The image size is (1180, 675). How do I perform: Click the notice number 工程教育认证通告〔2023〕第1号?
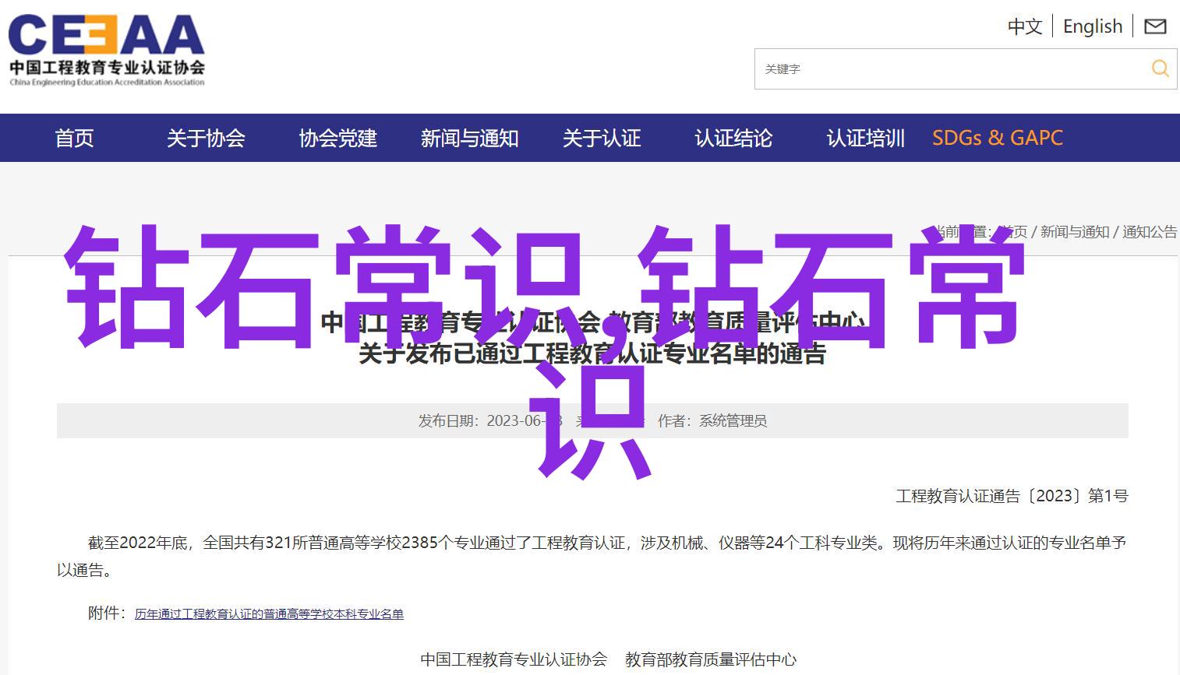coord(1012,496)
